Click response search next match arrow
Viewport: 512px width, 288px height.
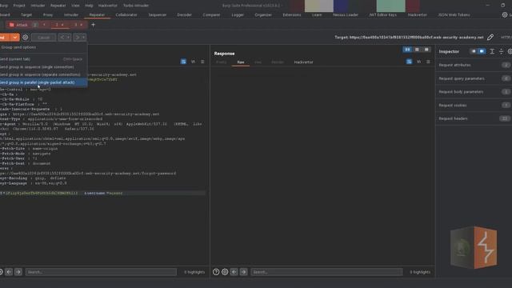click(243, 272)
